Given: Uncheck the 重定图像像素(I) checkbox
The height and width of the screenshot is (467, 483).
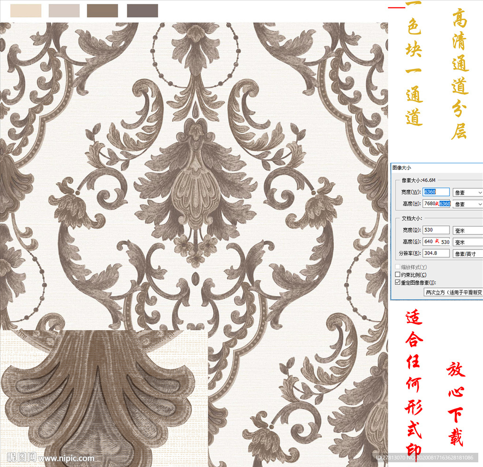Looking at the screenshot, I should point(398,282).
